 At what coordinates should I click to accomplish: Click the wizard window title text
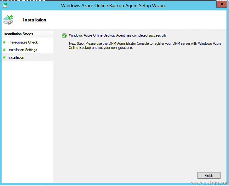(x=114, y=6)
